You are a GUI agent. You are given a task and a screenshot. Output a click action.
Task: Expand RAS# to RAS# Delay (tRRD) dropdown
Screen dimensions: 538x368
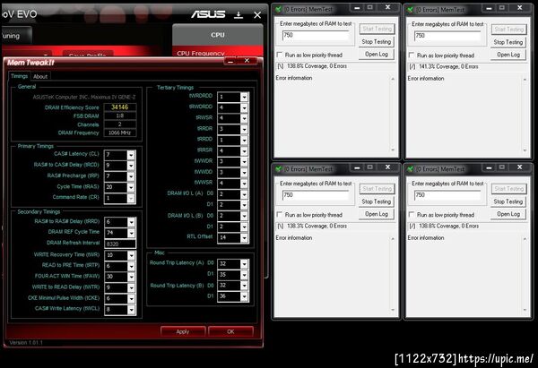(x=131, y=222)
